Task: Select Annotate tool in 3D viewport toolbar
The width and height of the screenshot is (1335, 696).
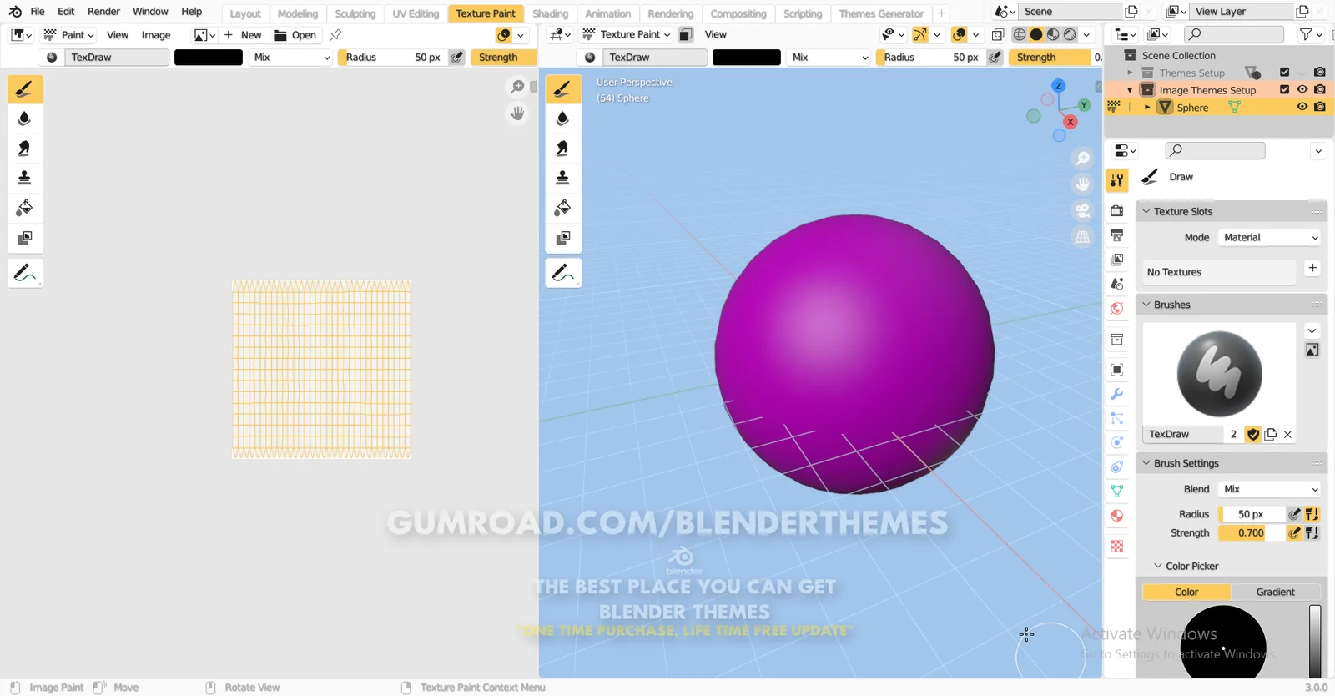Action: tap(563, 273)
